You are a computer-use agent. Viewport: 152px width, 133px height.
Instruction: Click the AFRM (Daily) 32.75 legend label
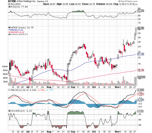22,27
